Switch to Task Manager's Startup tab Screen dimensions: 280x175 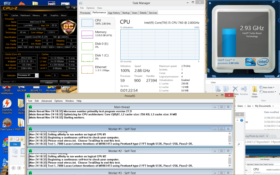pyautogui.click(x=126, y=13)
